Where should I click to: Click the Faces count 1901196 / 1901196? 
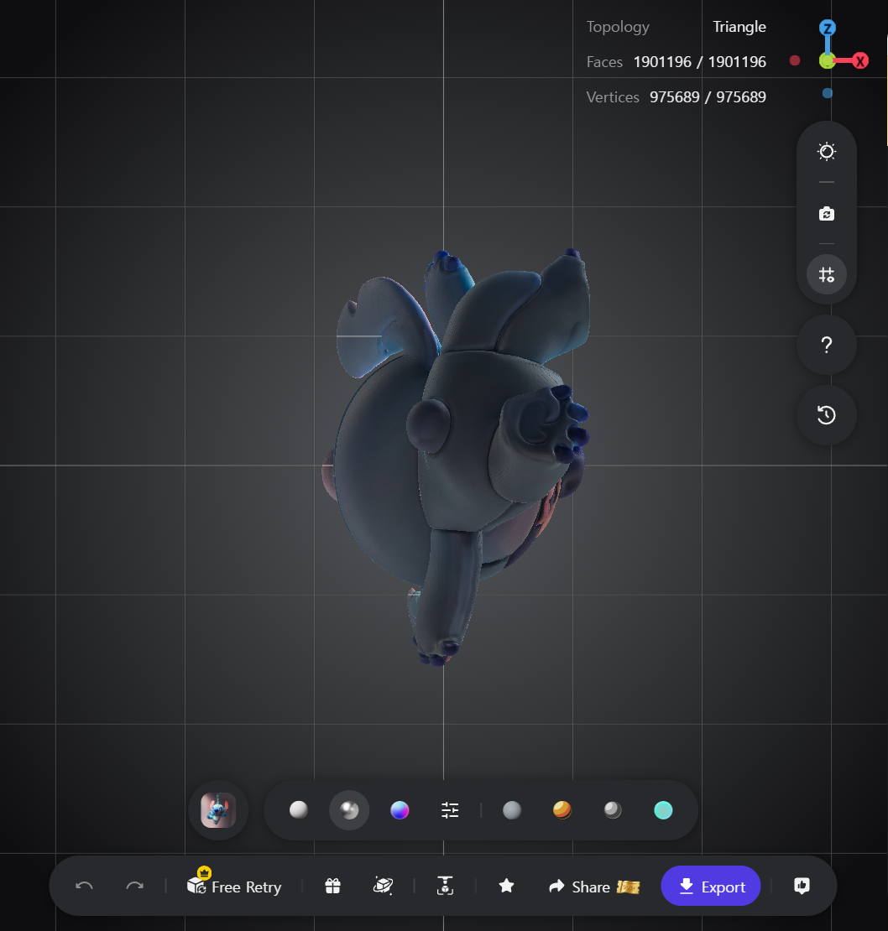[700, 62]
